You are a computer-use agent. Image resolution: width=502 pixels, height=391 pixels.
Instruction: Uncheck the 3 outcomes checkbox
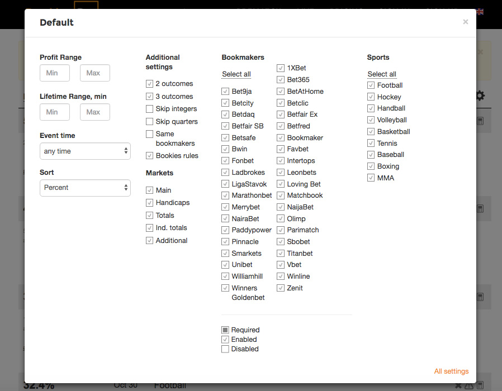click(x=149, y=96)
